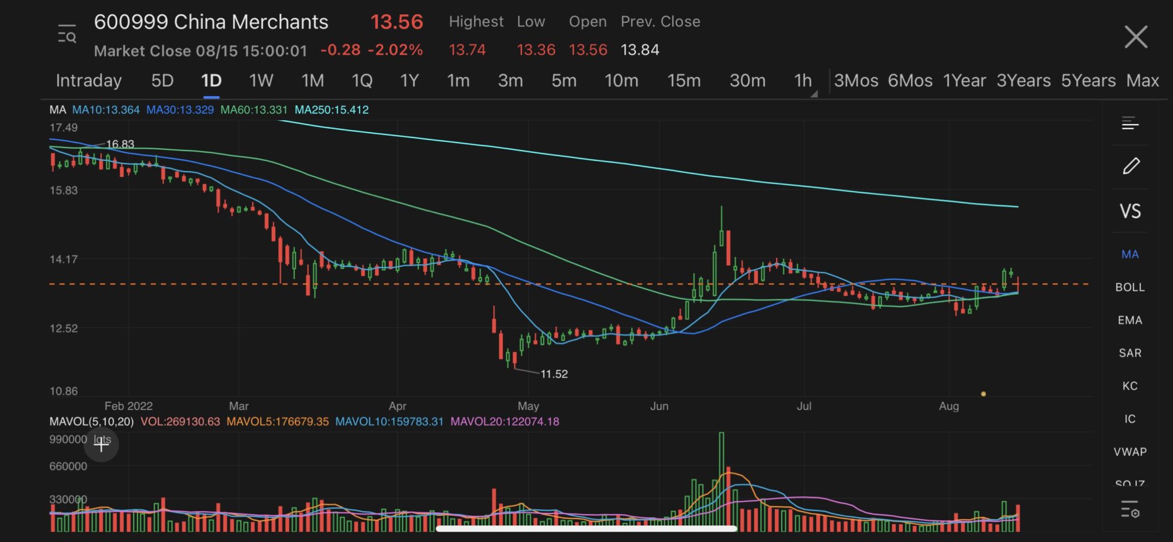This screenshot has width=1173, height=542.
Task: Choose the 3m minute interval
Action: tap(510, 81)
